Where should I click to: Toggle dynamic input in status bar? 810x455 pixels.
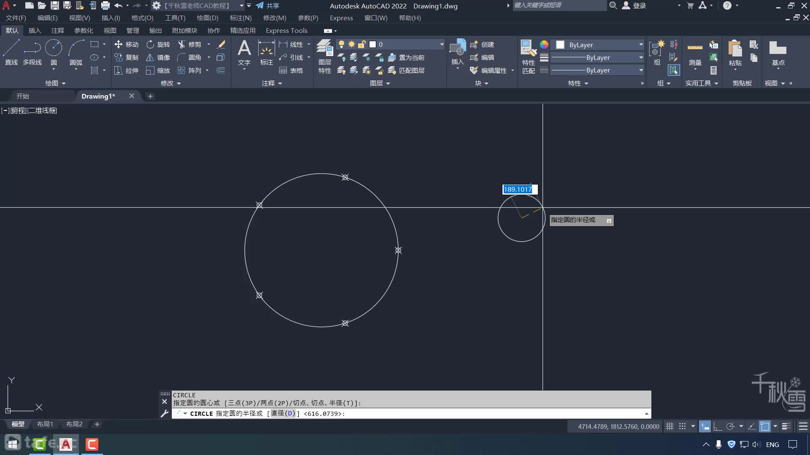pyautogui.click(x=705, y=426)
